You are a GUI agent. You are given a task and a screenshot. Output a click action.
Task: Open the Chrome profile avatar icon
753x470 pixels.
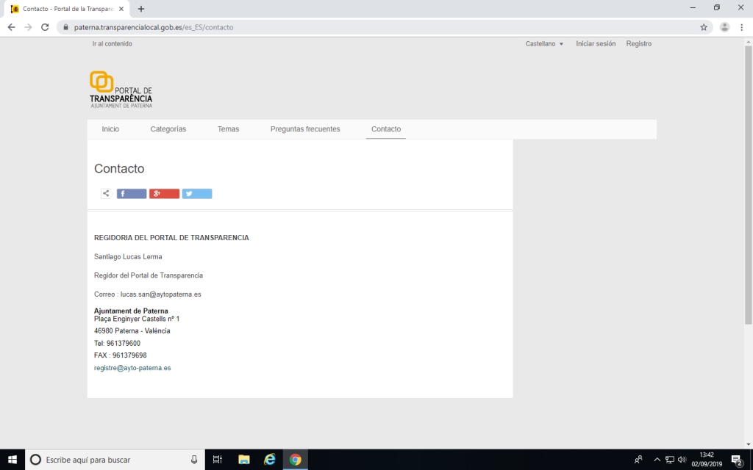724,27
